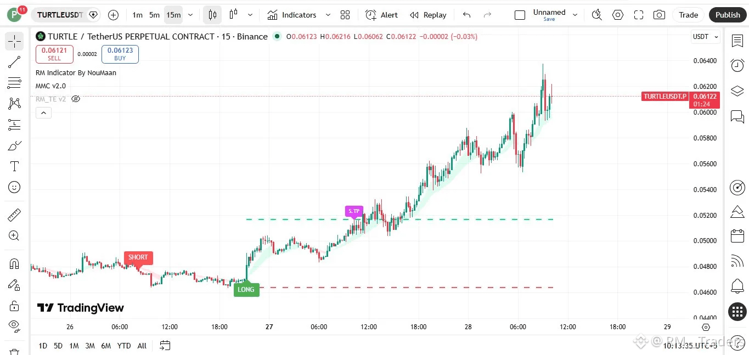Viewport: 749px width, 355px height.
Task: Show All date range
Action: [x=142, y=346]
